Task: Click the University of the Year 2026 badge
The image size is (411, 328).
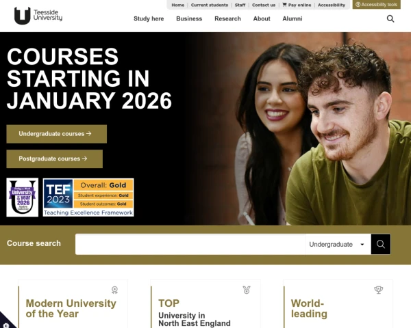Action: click(x=23, y=197)
